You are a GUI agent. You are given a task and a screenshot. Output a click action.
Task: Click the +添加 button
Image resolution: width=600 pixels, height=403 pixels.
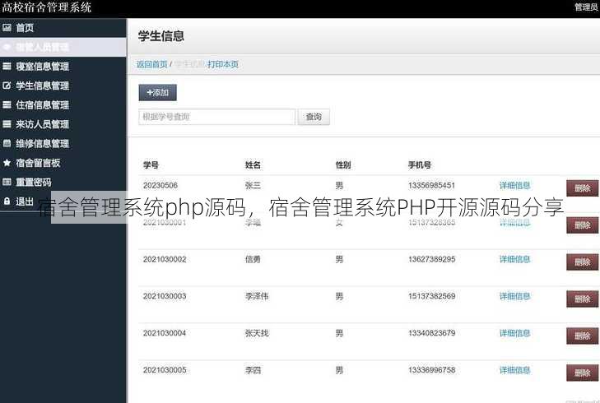tap(158, 93)
